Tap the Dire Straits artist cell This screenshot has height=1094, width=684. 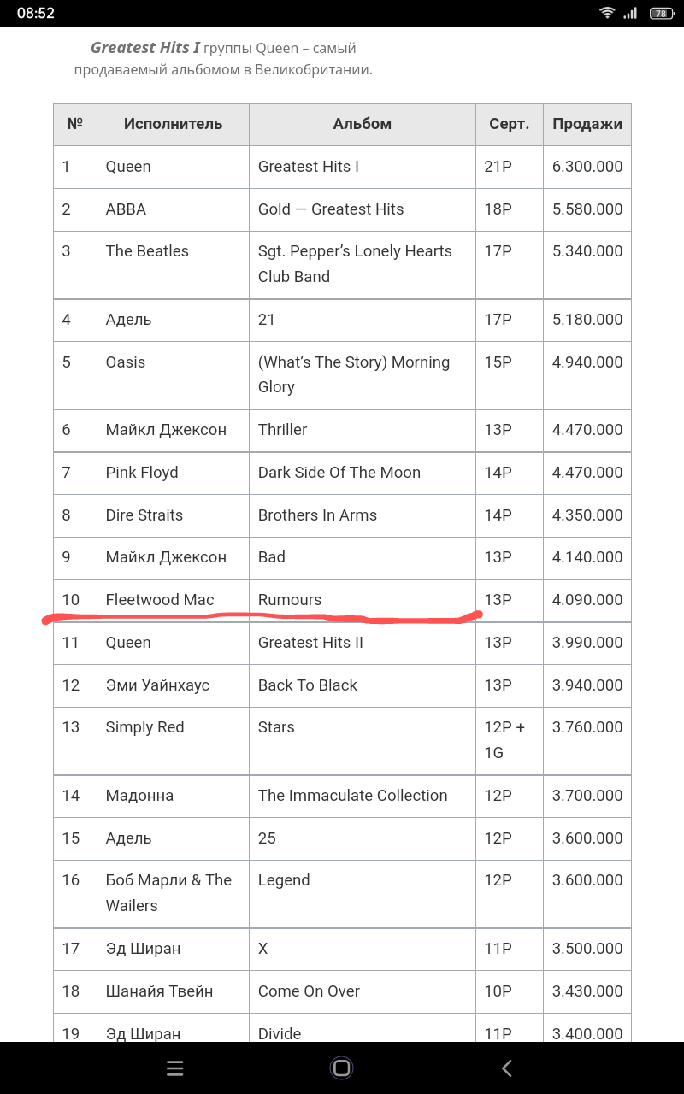[173, 515]
